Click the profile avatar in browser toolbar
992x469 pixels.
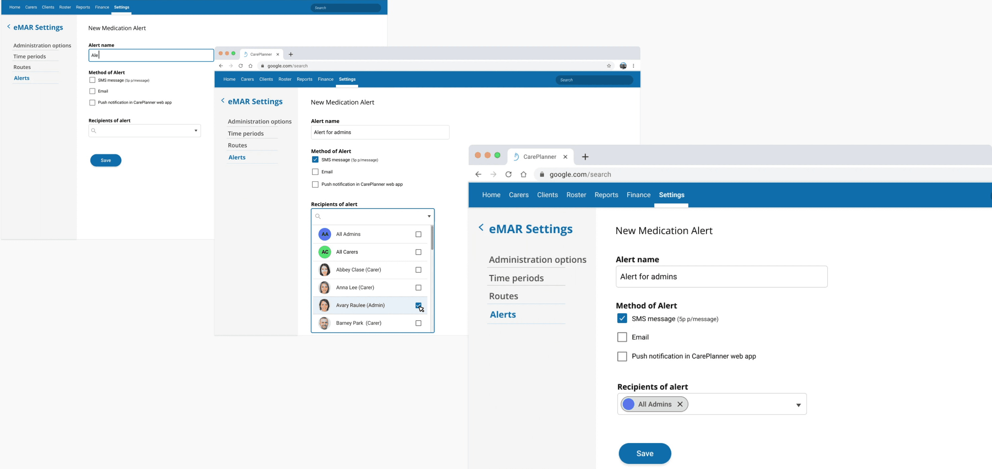[x=623, y=66]
